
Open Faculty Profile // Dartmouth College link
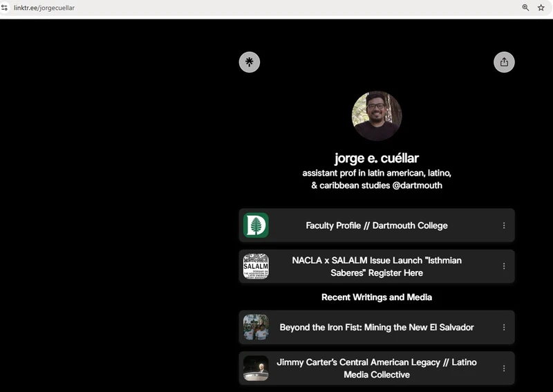tap(377, 225)
